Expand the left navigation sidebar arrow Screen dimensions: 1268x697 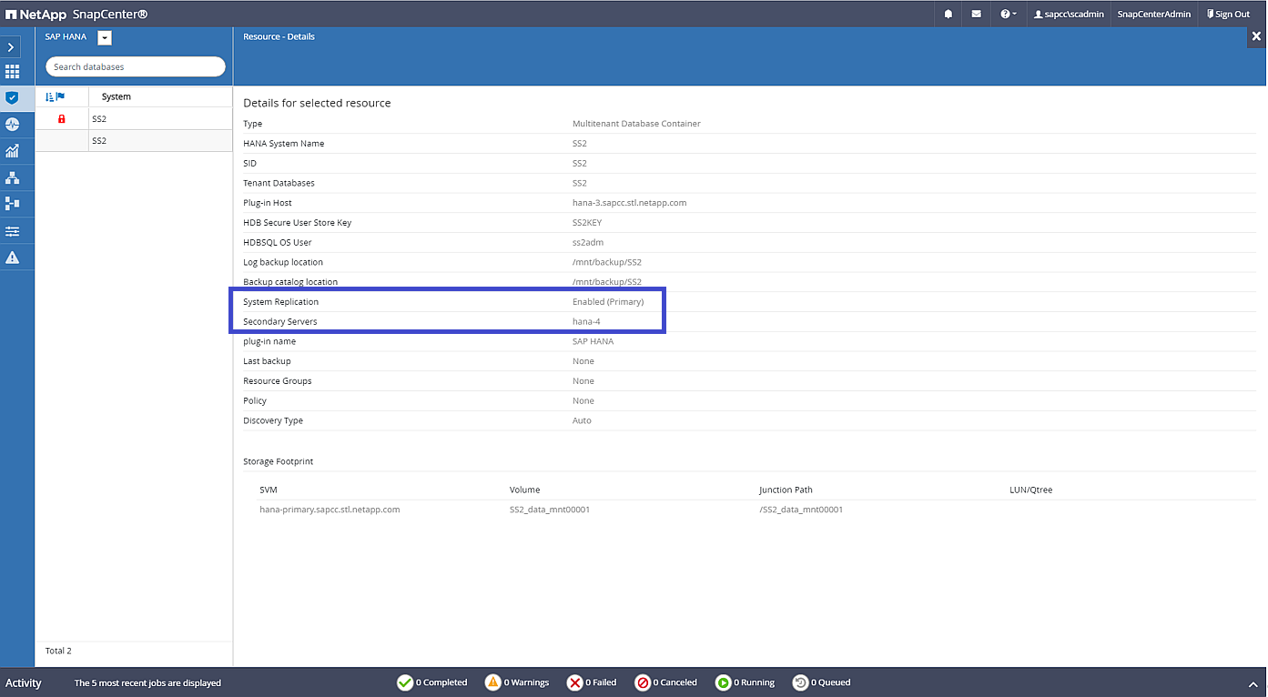pos(12,46)
